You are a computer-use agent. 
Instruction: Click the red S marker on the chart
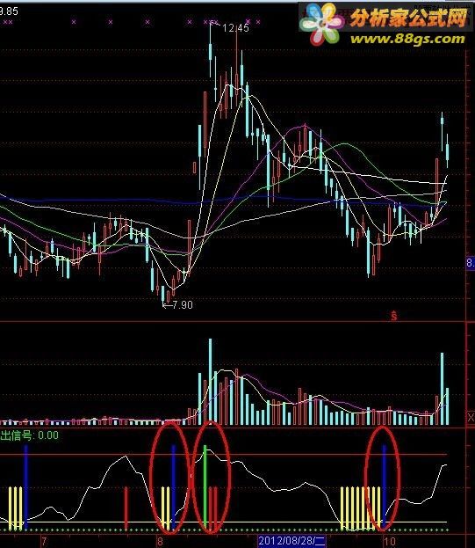coord(393,316)
